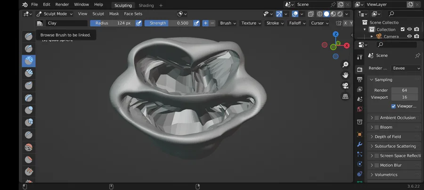Select the active Clay Strips brush tool
The image size is (424, 190).
tap(29, 61)
